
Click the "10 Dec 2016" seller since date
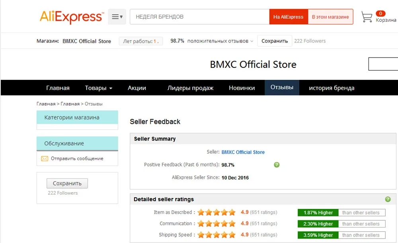235,178
